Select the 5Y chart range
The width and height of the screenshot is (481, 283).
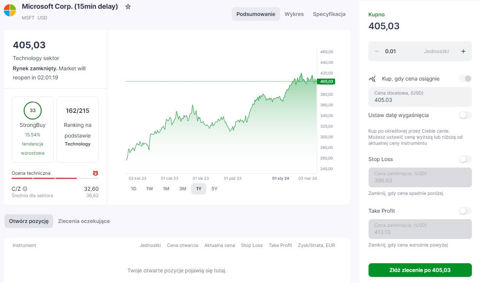214,189
